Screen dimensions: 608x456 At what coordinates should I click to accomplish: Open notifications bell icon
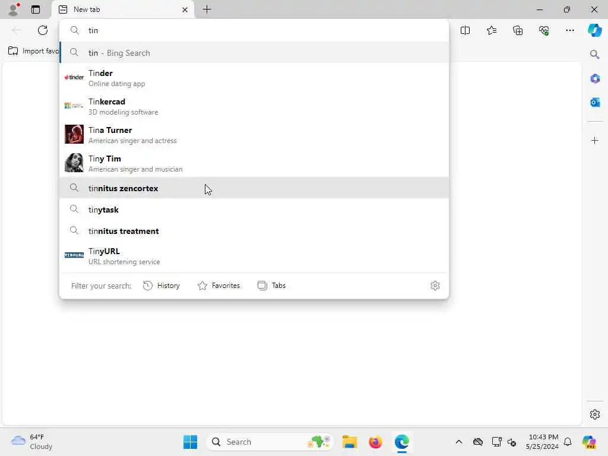[x=568, y=442]
